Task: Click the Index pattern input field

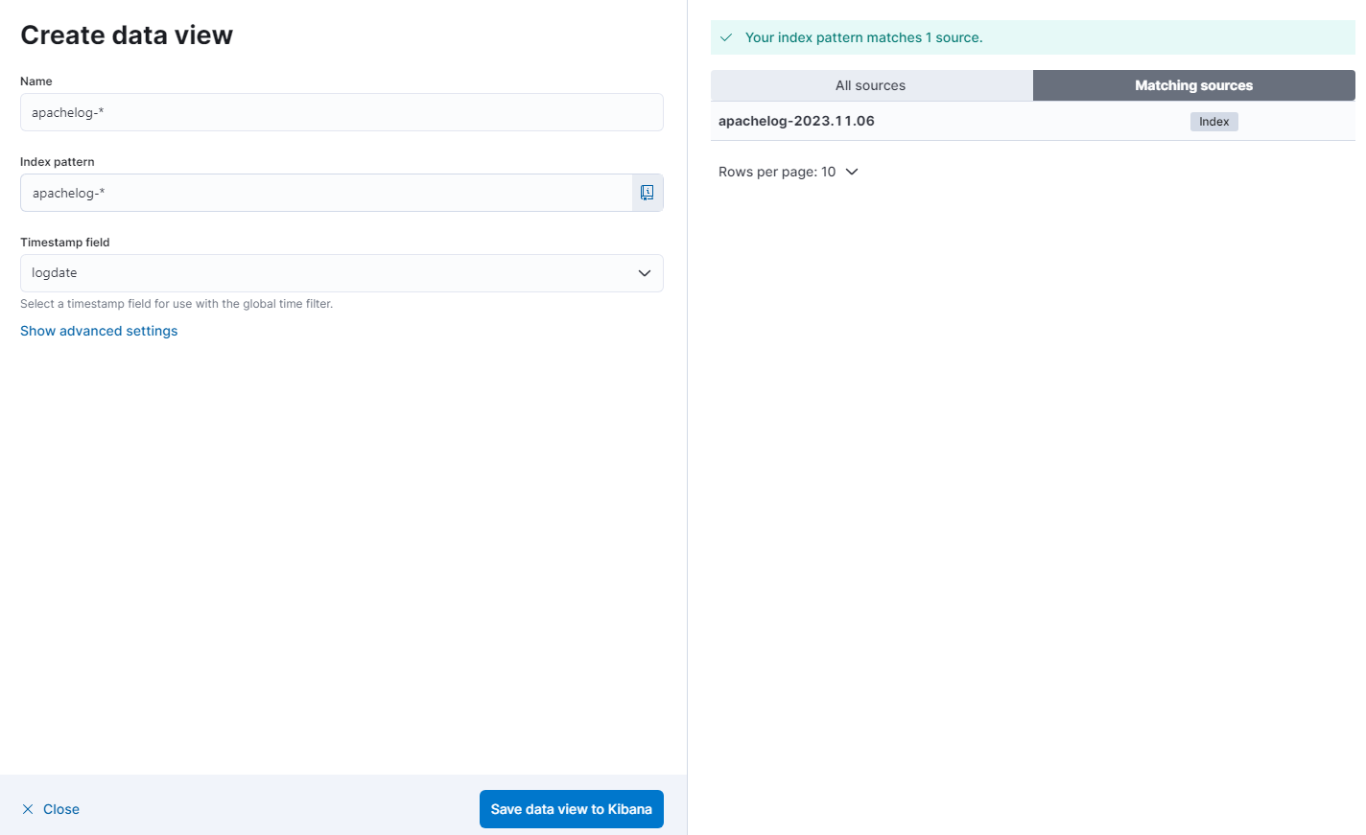Action: [326, 193]
